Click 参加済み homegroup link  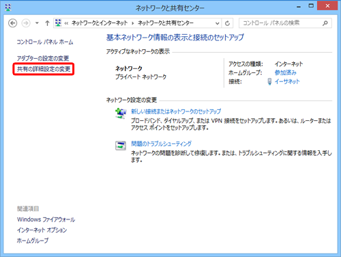tap(286, 72)
